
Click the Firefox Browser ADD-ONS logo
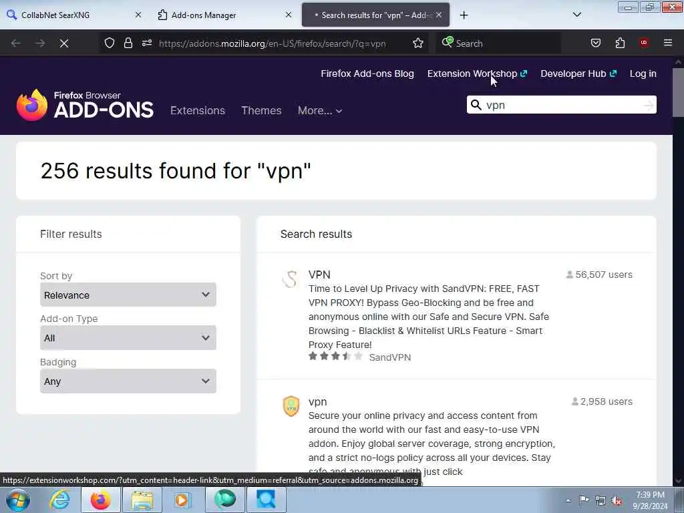[x=85, y=105]
